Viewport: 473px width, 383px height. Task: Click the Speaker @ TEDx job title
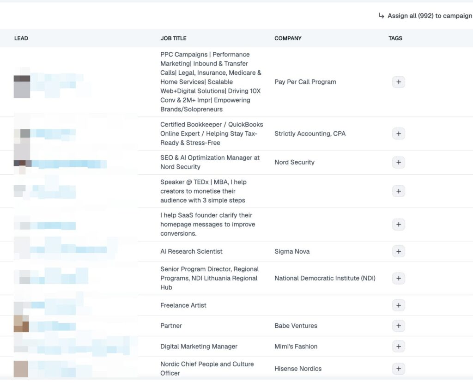203,191
